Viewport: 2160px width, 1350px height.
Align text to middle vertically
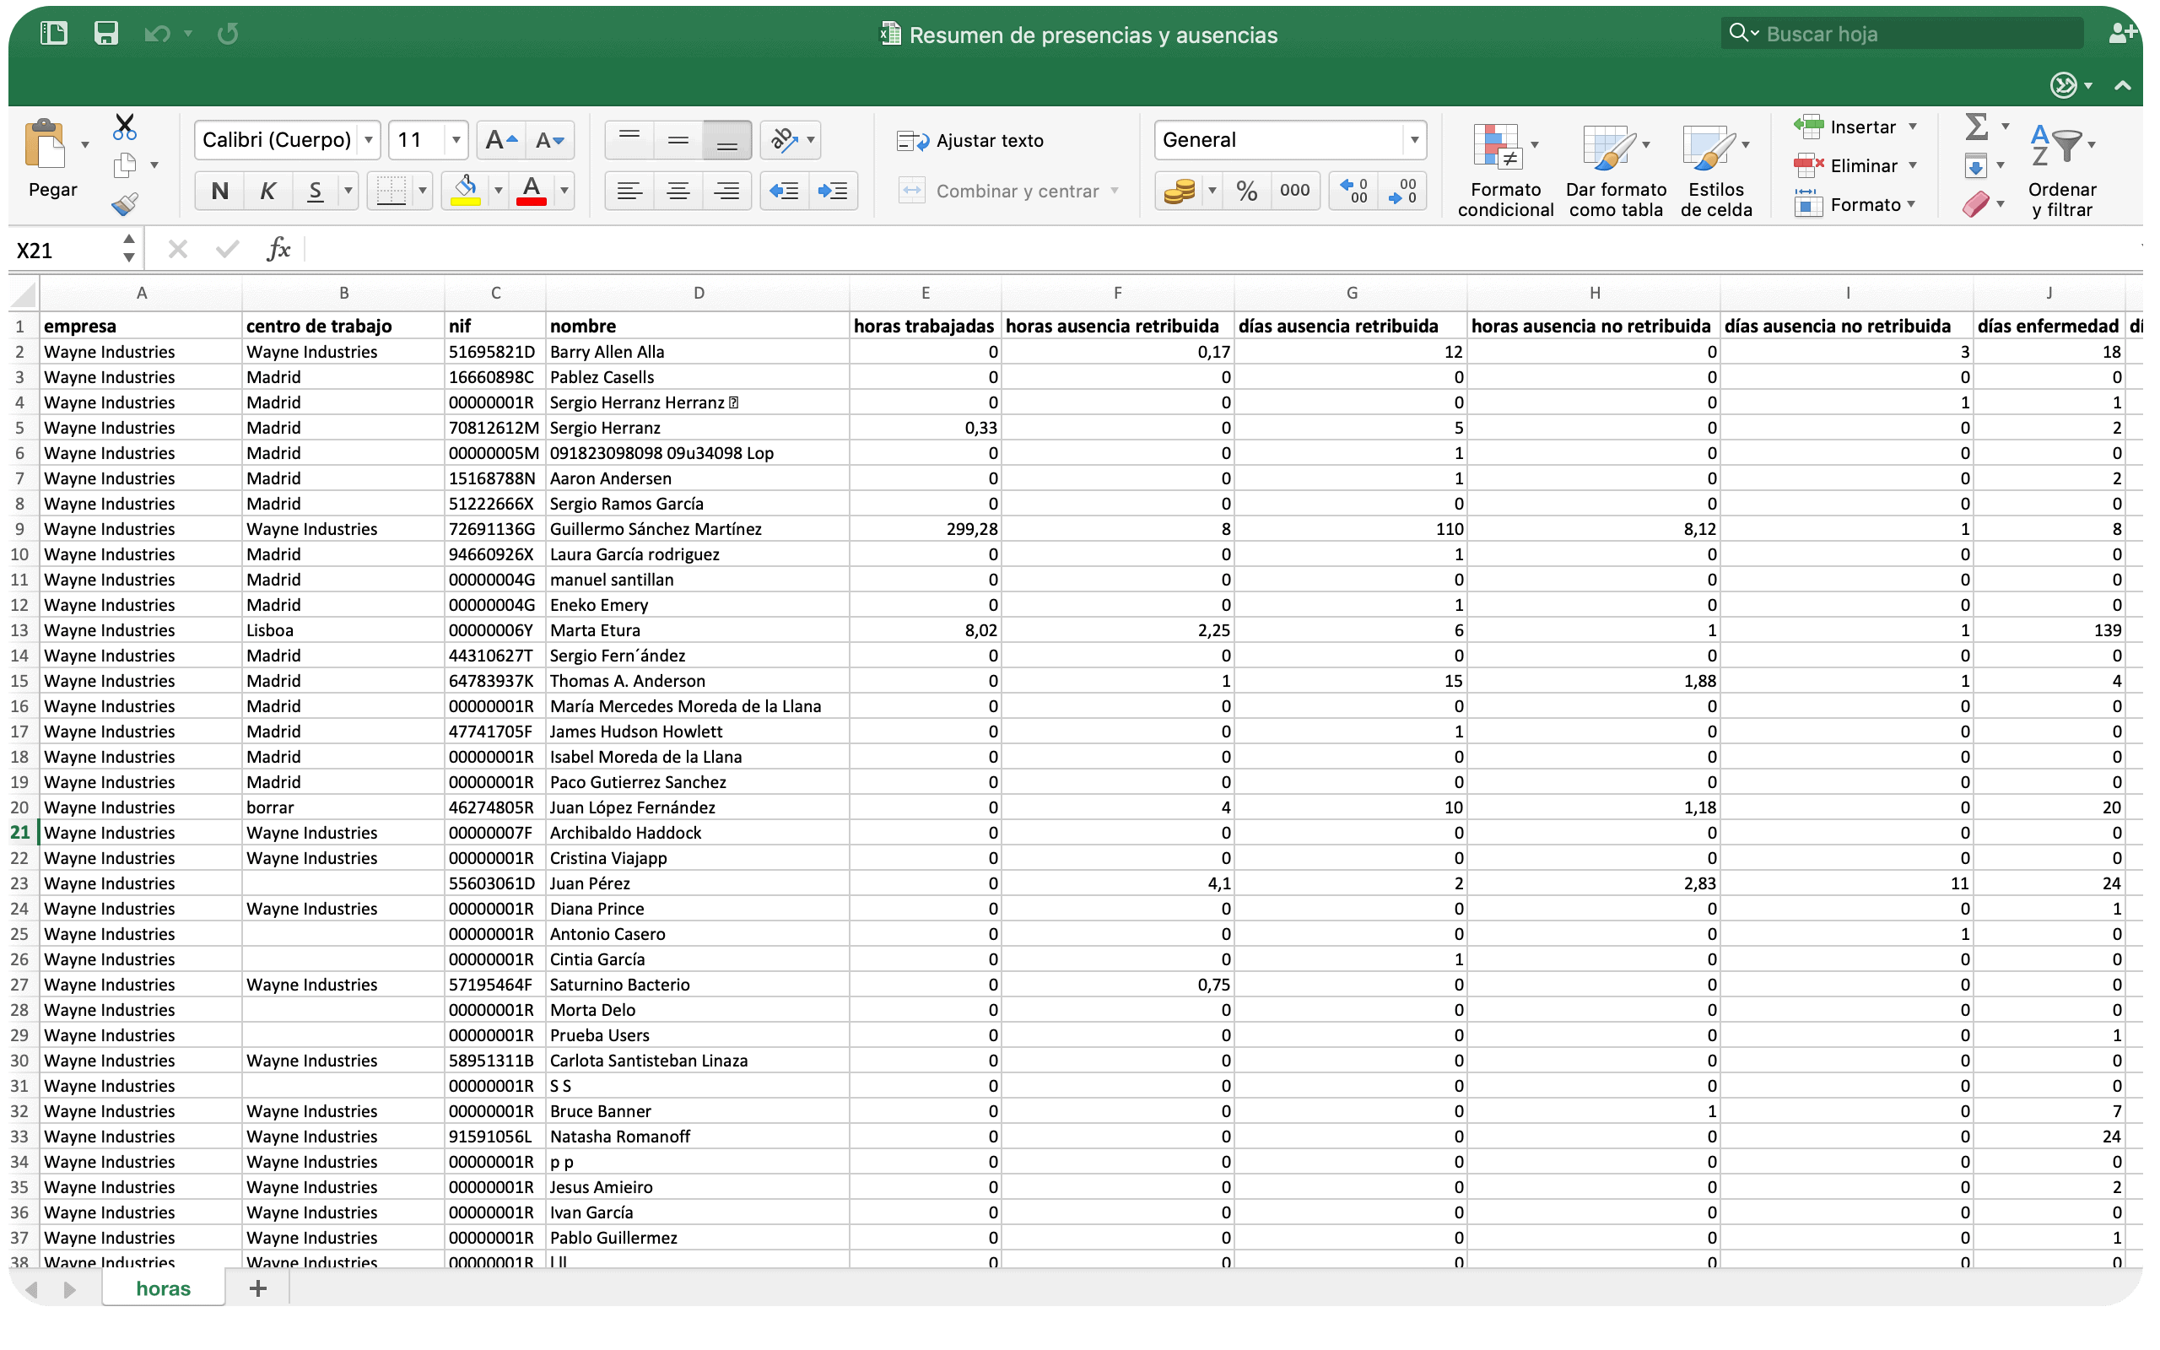678,140
